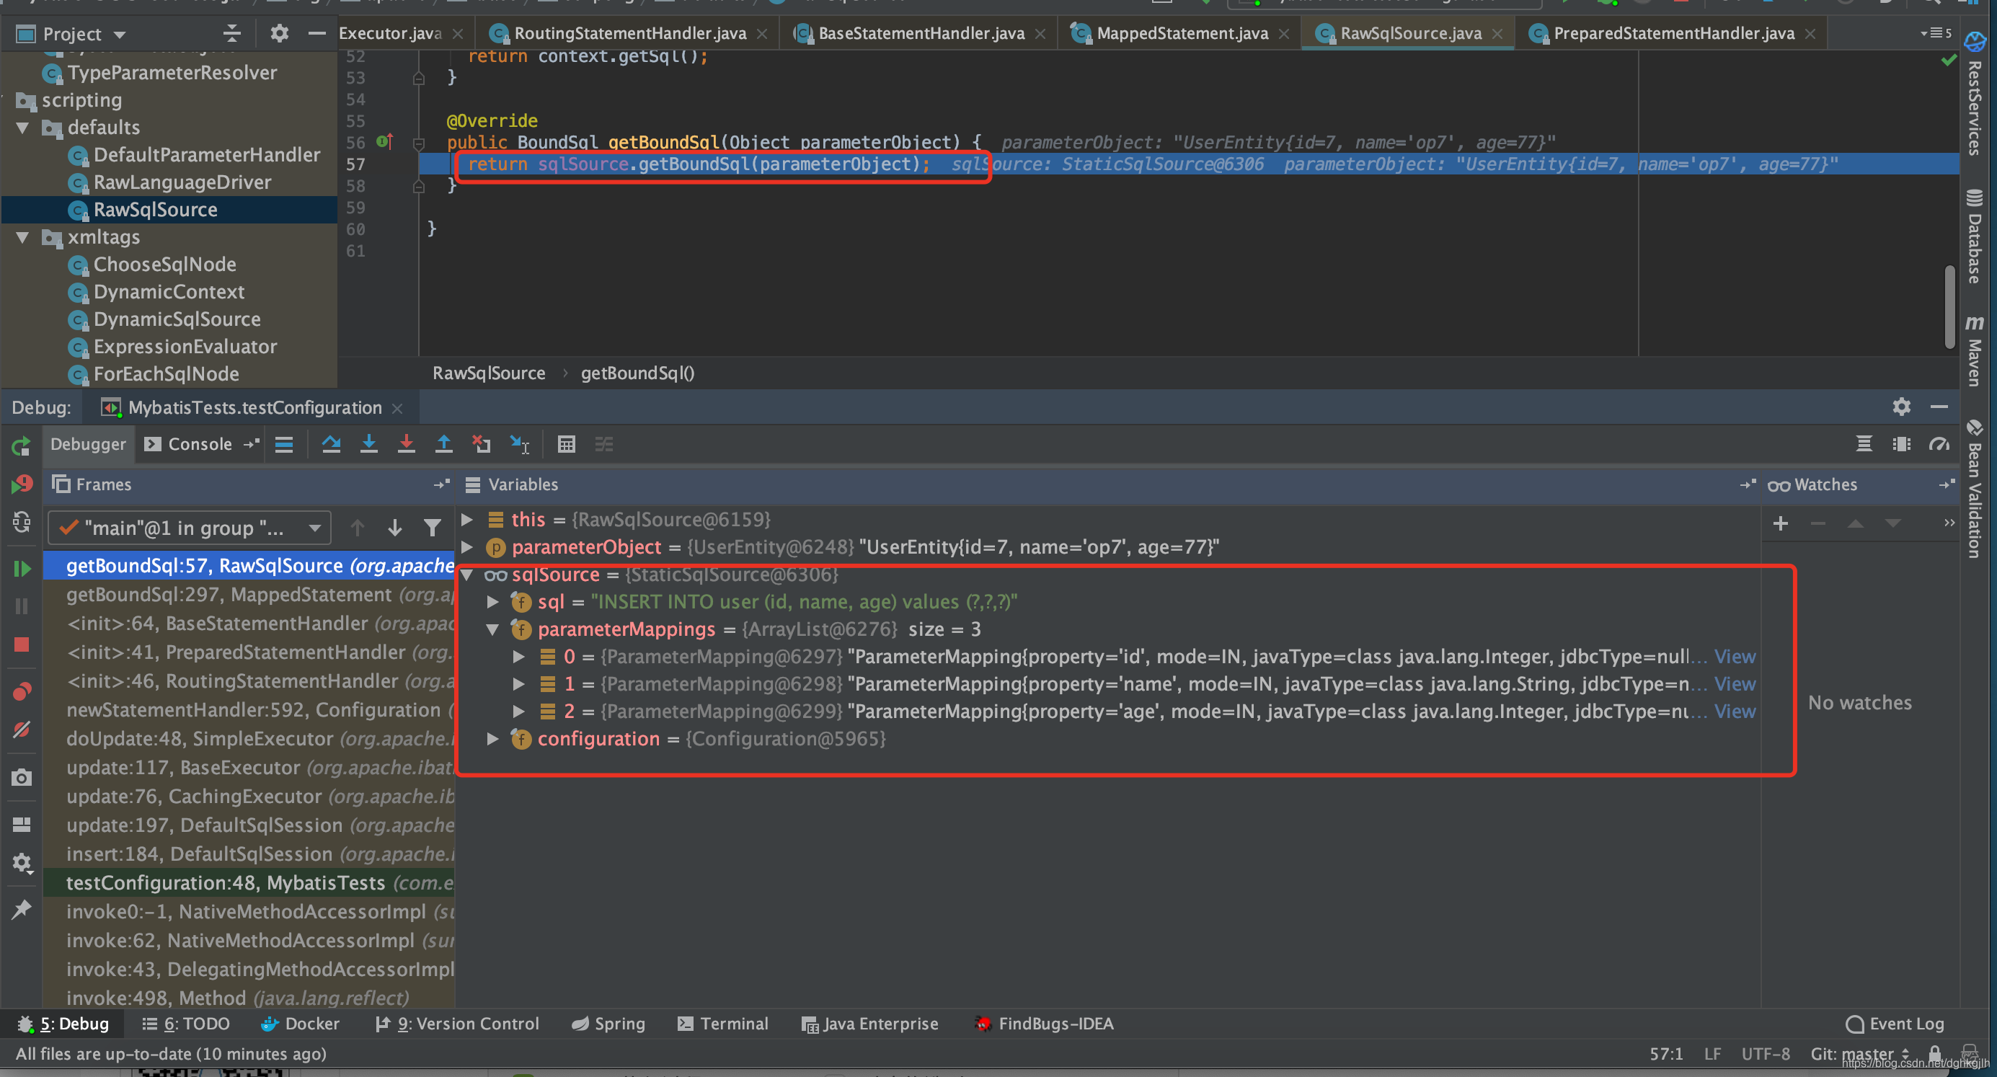1997x1077 pixels.
Task: Open the Event Log
Action: point(1895,1024)
